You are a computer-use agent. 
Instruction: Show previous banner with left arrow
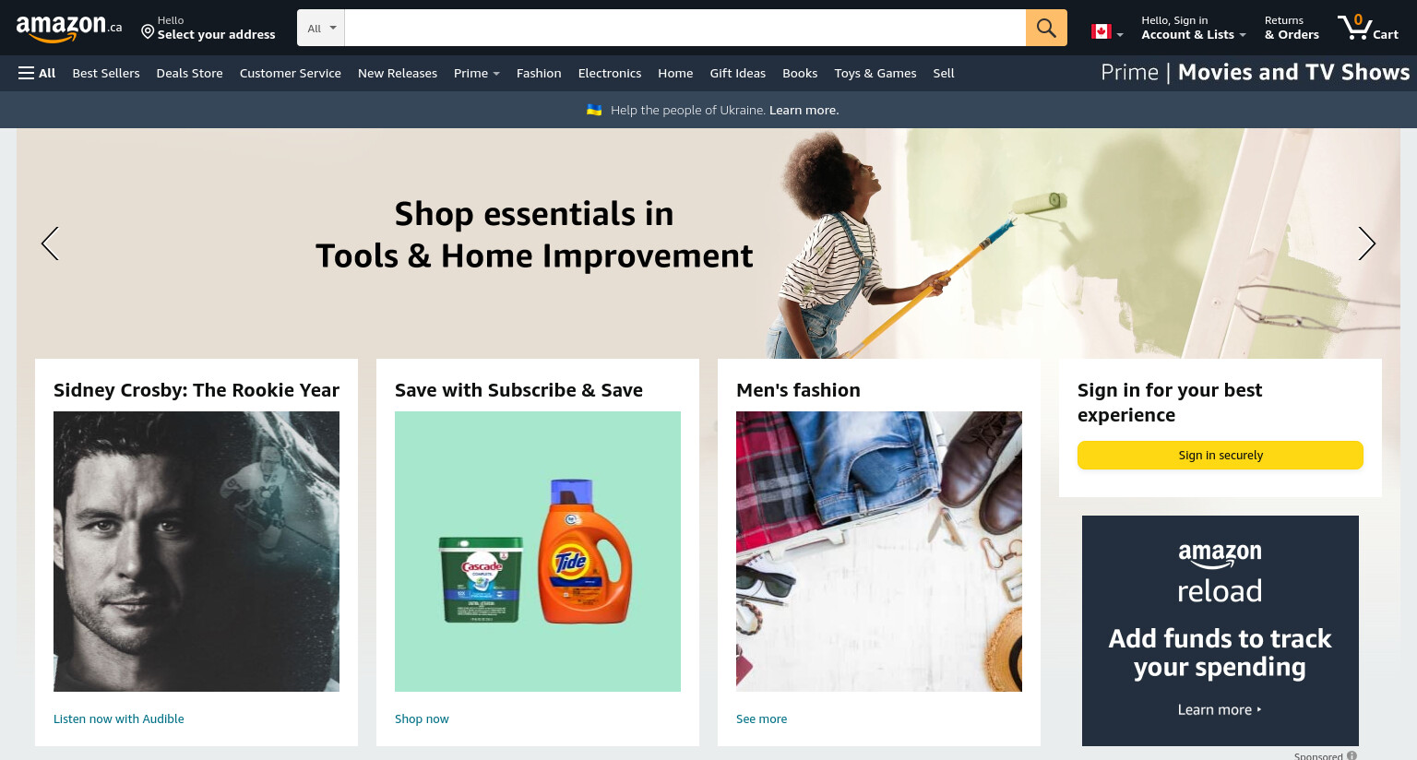pos(50,243)
